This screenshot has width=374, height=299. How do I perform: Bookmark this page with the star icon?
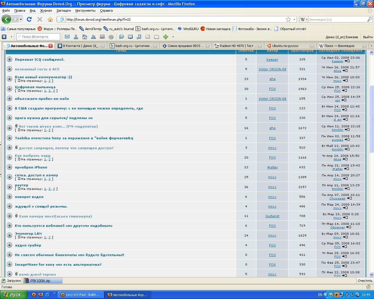tap(288, 20)
